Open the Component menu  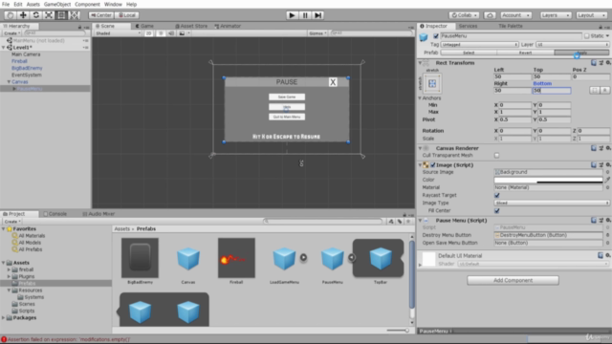pyautogui.click(x=87, y=4)
